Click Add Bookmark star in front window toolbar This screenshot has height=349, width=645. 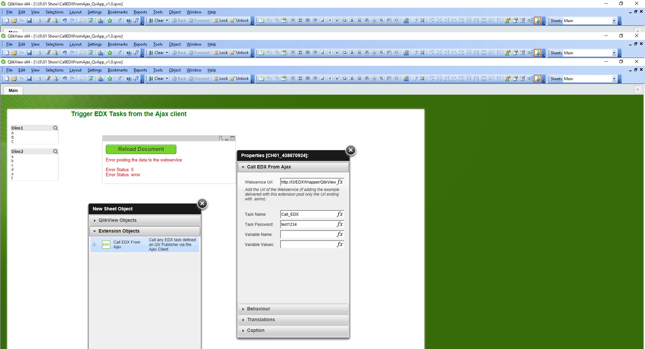coord(110,79)
